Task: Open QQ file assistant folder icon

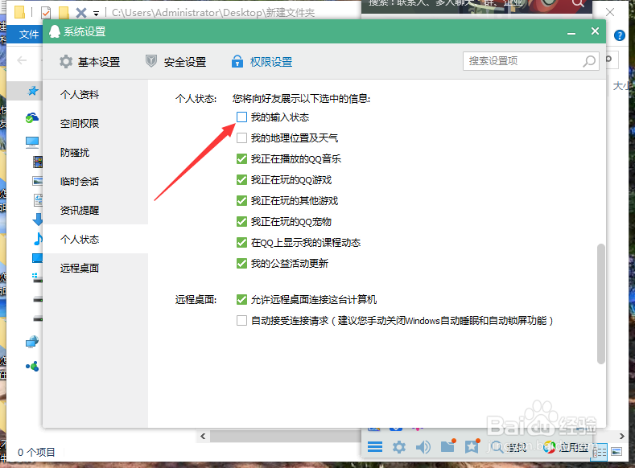Action: point(448,445)
